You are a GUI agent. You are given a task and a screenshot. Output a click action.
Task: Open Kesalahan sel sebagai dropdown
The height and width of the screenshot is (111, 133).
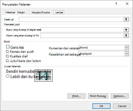pos(127,54)
